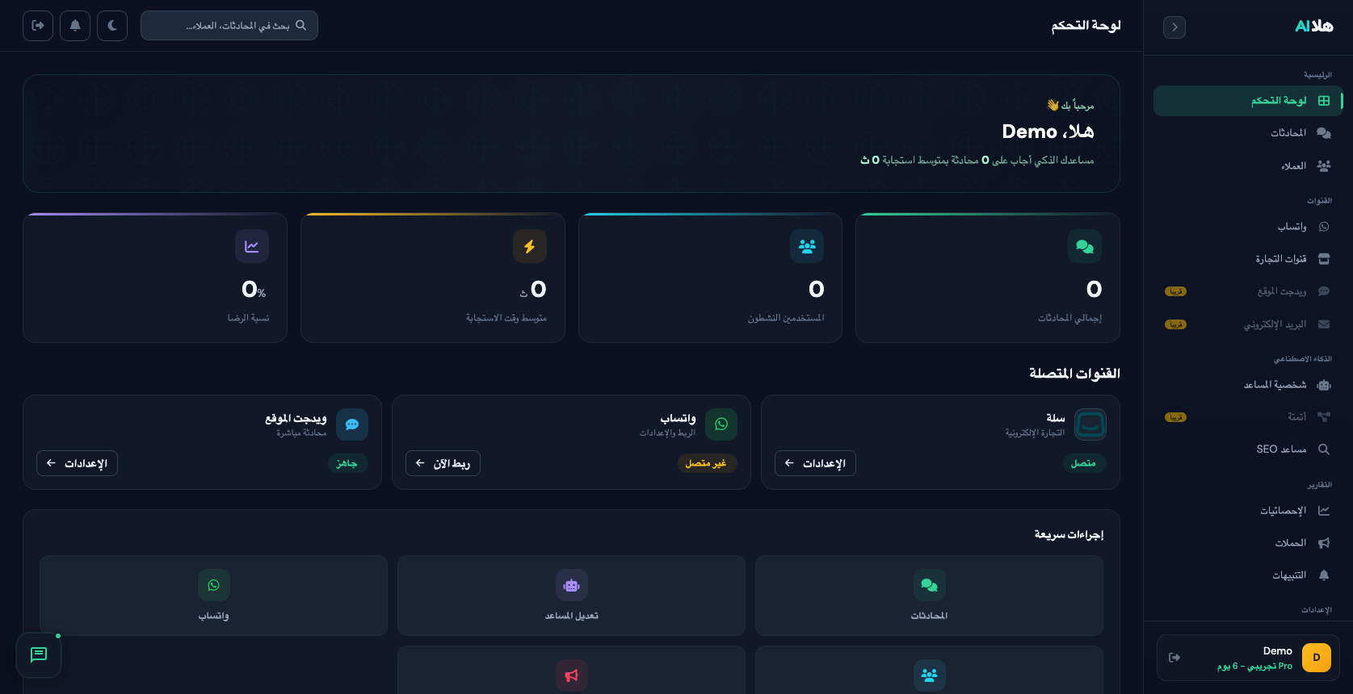Click the megaphone icon beside الحملات
The image size is (1353, 694).
point(1324,543)
